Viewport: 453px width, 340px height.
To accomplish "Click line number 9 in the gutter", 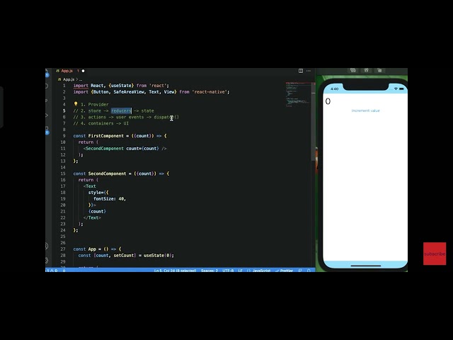I will [x=64, y=136].
